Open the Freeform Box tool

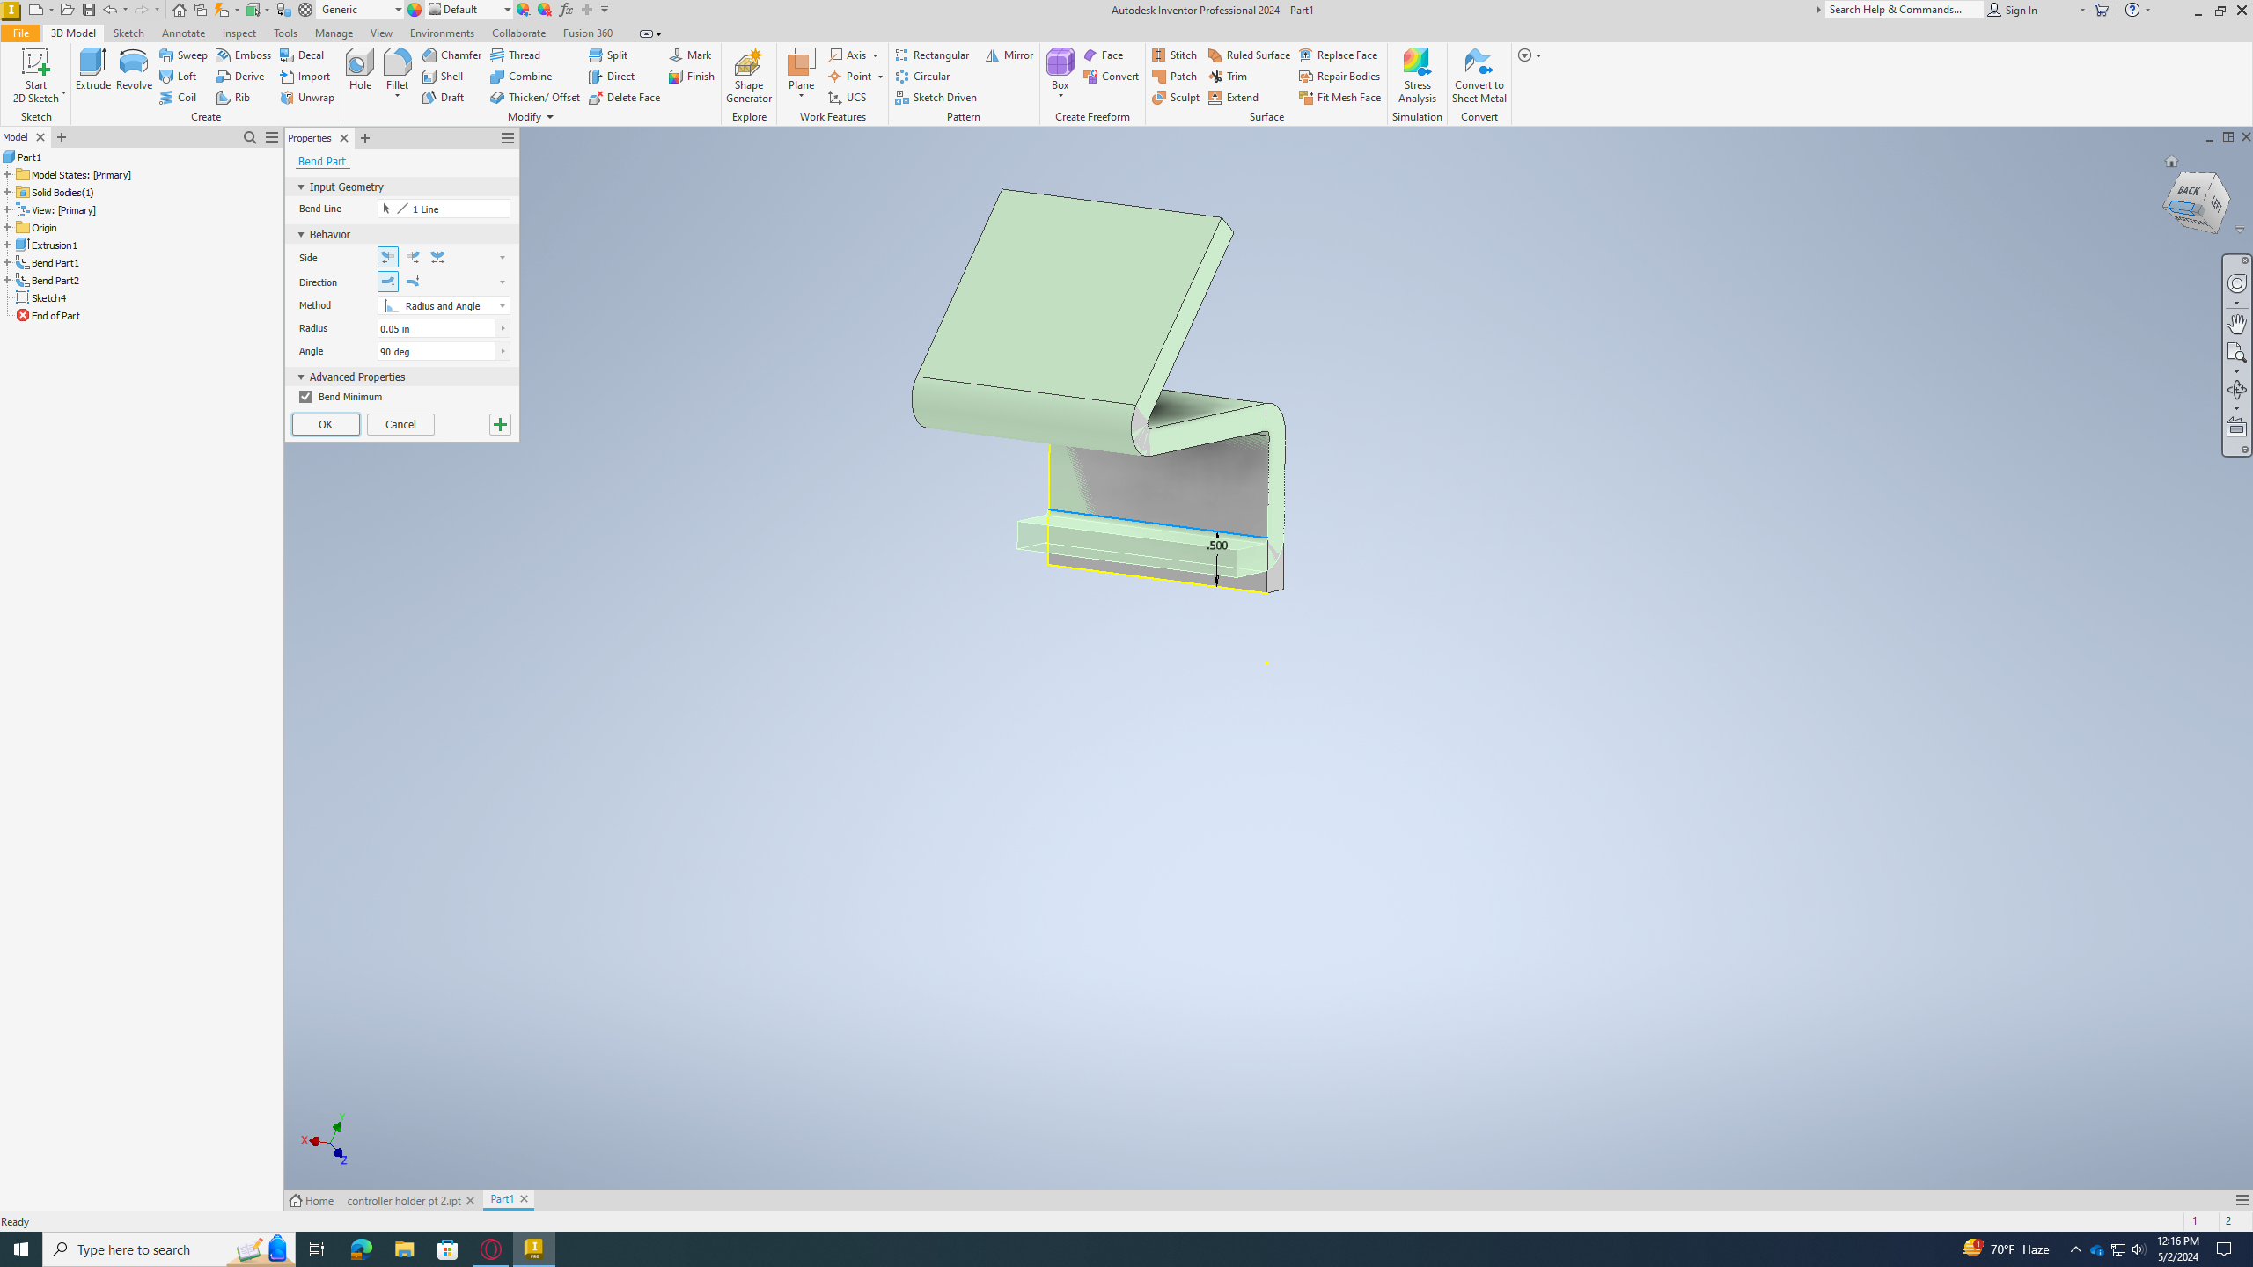1060,70
